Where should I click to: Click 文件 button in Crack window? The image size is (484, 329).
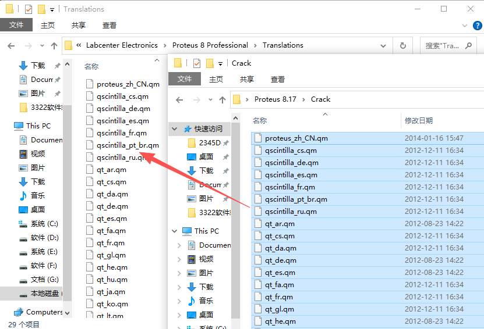pyautogui.click(x=185, y=79)
